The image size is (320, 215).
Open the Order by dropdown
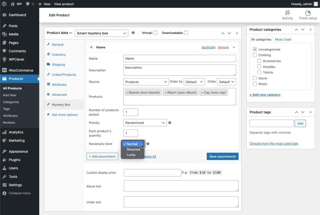(x=194, y=82)
